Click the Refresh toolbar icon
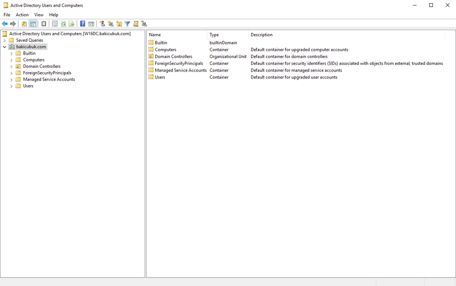This screenshot has height=286, width=456. click(x=63, y=24)
